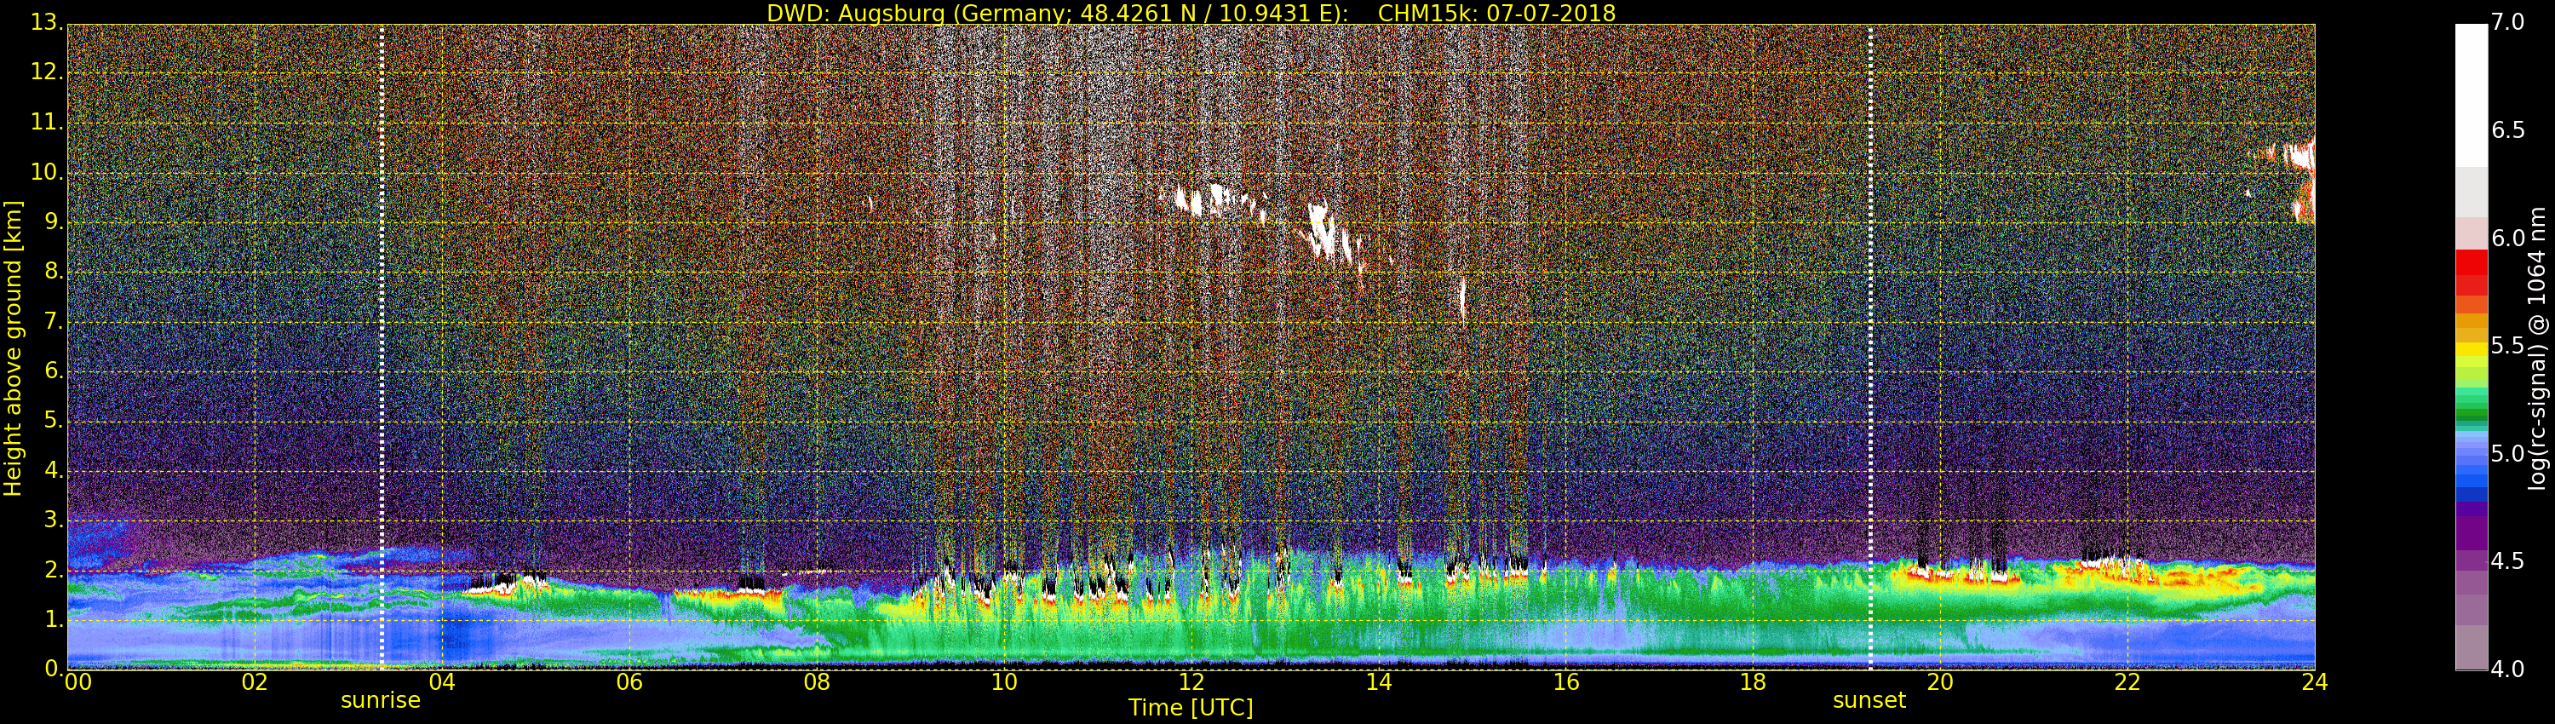The image size is (2555, 724).
Task: Click the '02' time axis tick label
Action: 255,681
